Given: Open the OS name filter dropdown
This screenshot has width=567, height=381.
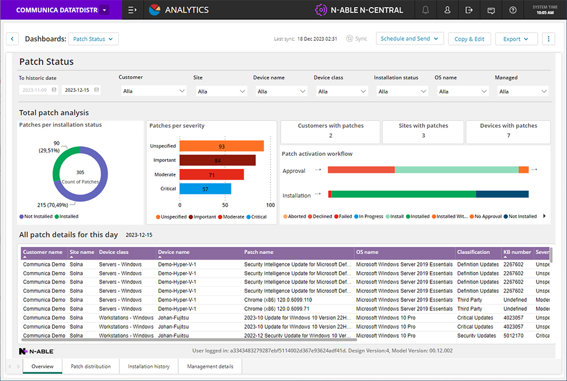Looking at the screenshot, I should click(463, 92).
